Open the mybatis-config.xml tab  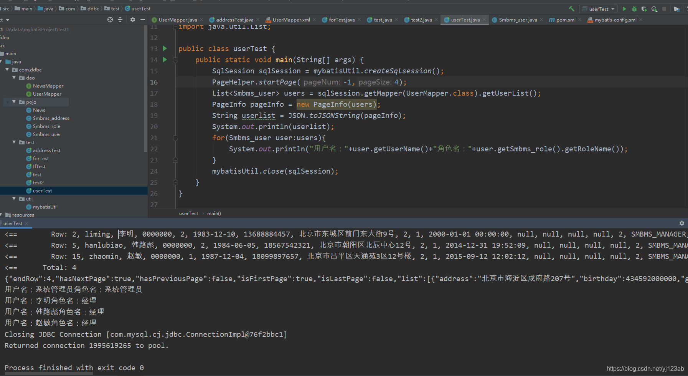pyautogui.click(x=615, y=20)
